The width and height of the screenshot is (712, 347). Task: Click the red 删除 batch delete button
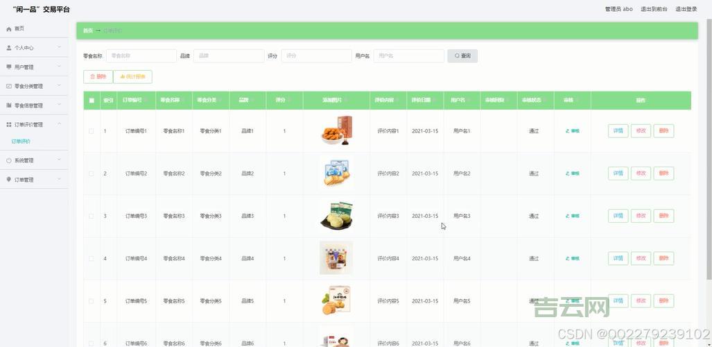tap(98, 77)
